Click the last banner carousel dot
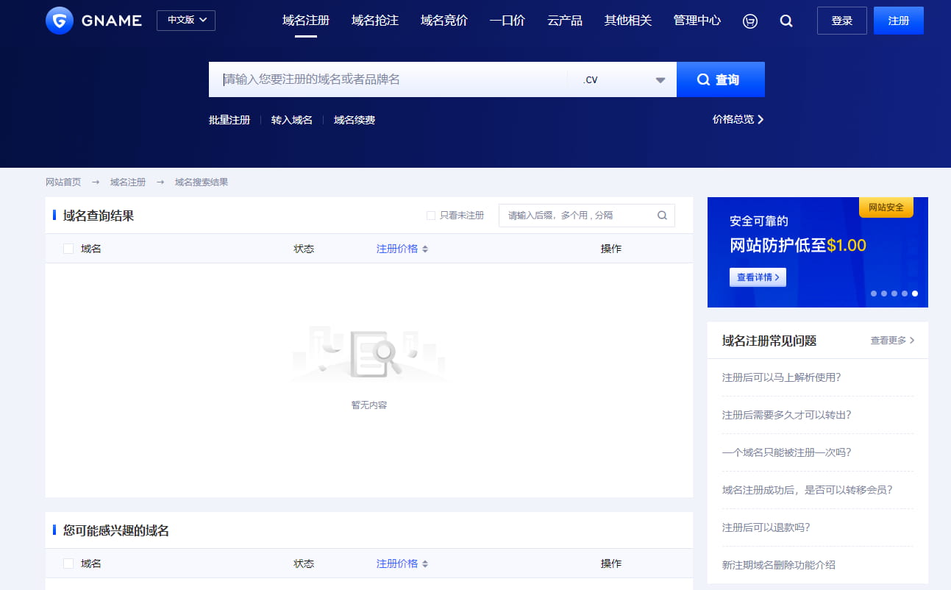 point(915,294)
